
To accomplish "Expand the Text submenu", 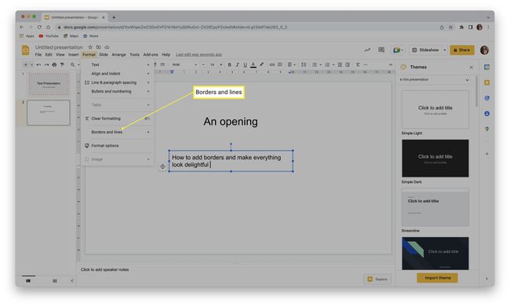I will [118, 65].
